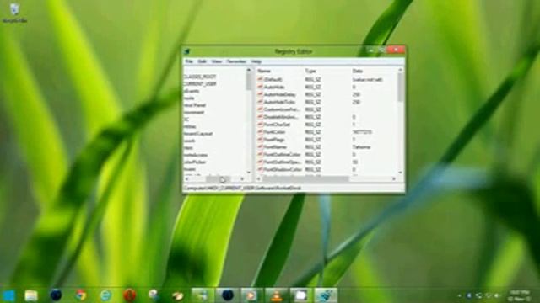Select the AutoHide value name
This screenshot has width=540, height=303.
(x=274, y=87)
